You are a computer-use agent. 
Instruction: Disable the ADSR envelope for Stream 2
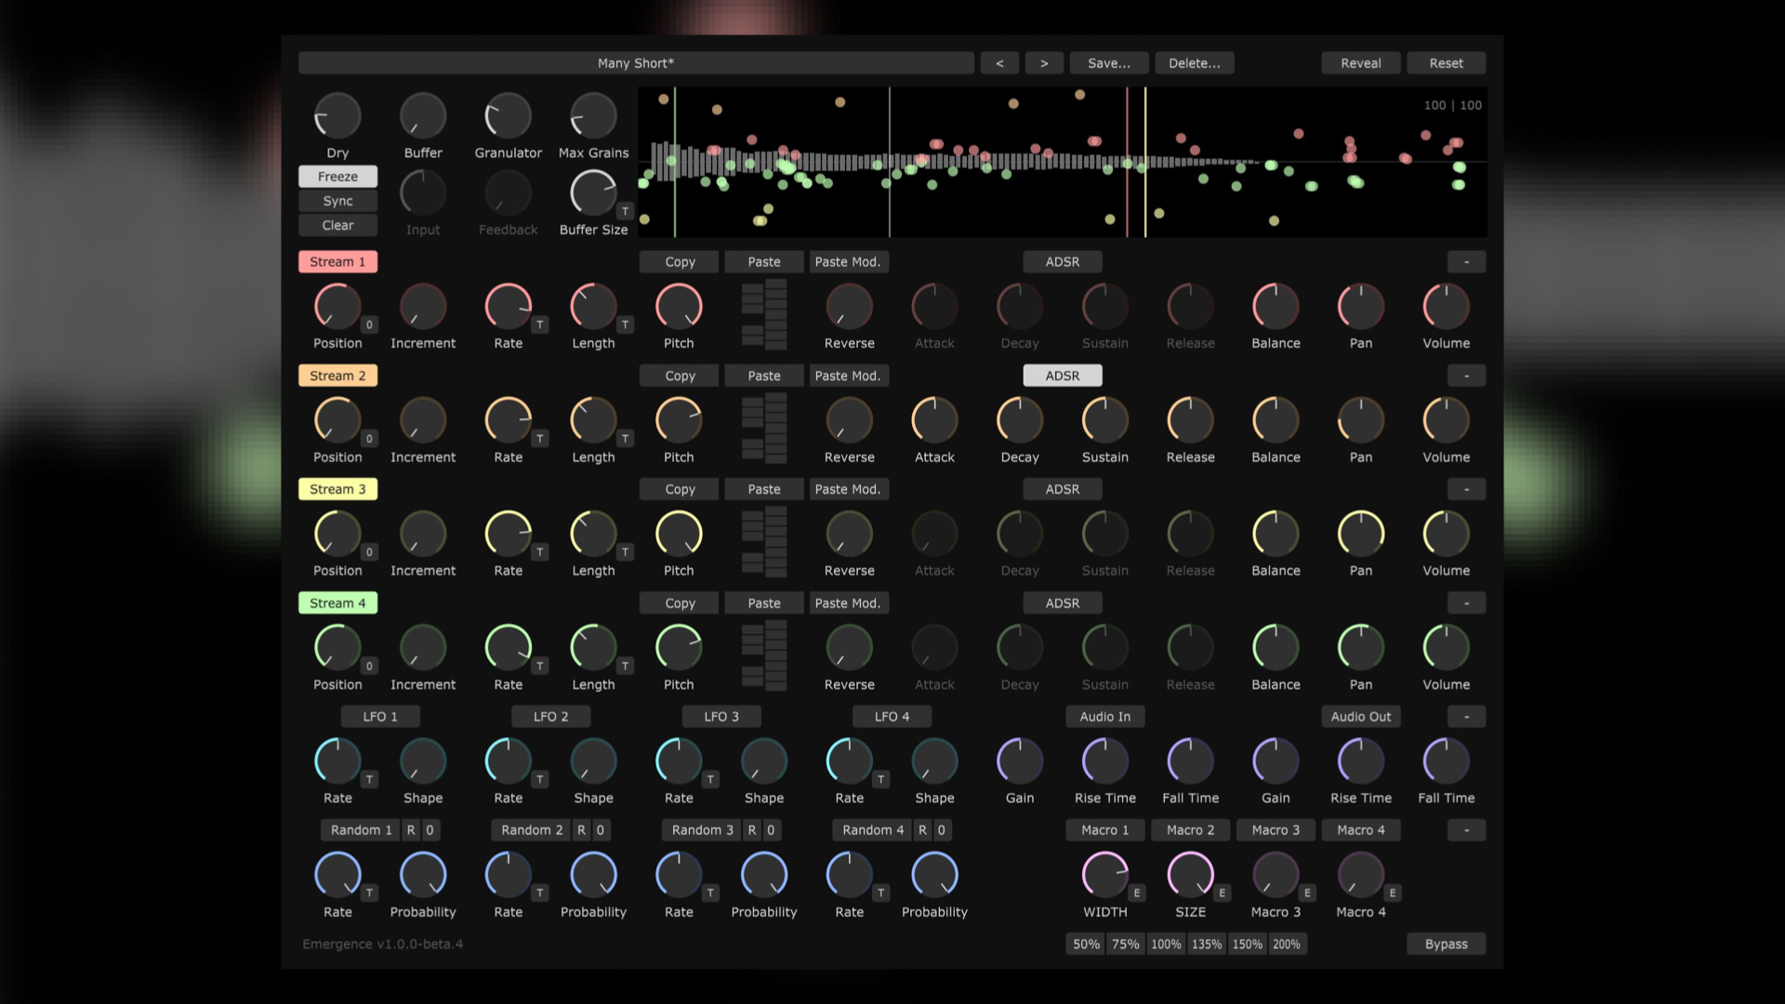(1063, 376)
